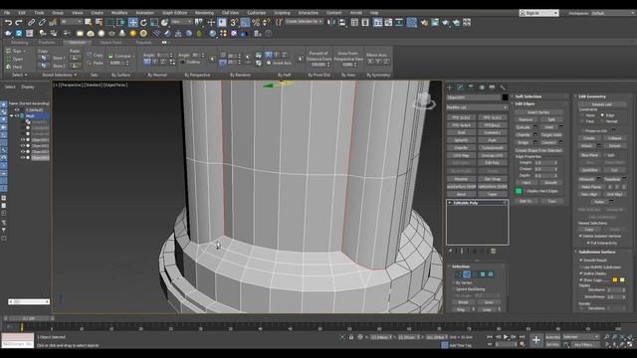Open the Modifiers menu
637x358 pixels.
[119, 13]
